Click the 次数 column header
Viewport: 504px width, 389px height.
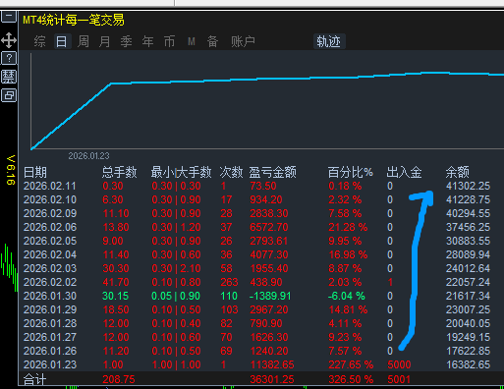(231, 172)
